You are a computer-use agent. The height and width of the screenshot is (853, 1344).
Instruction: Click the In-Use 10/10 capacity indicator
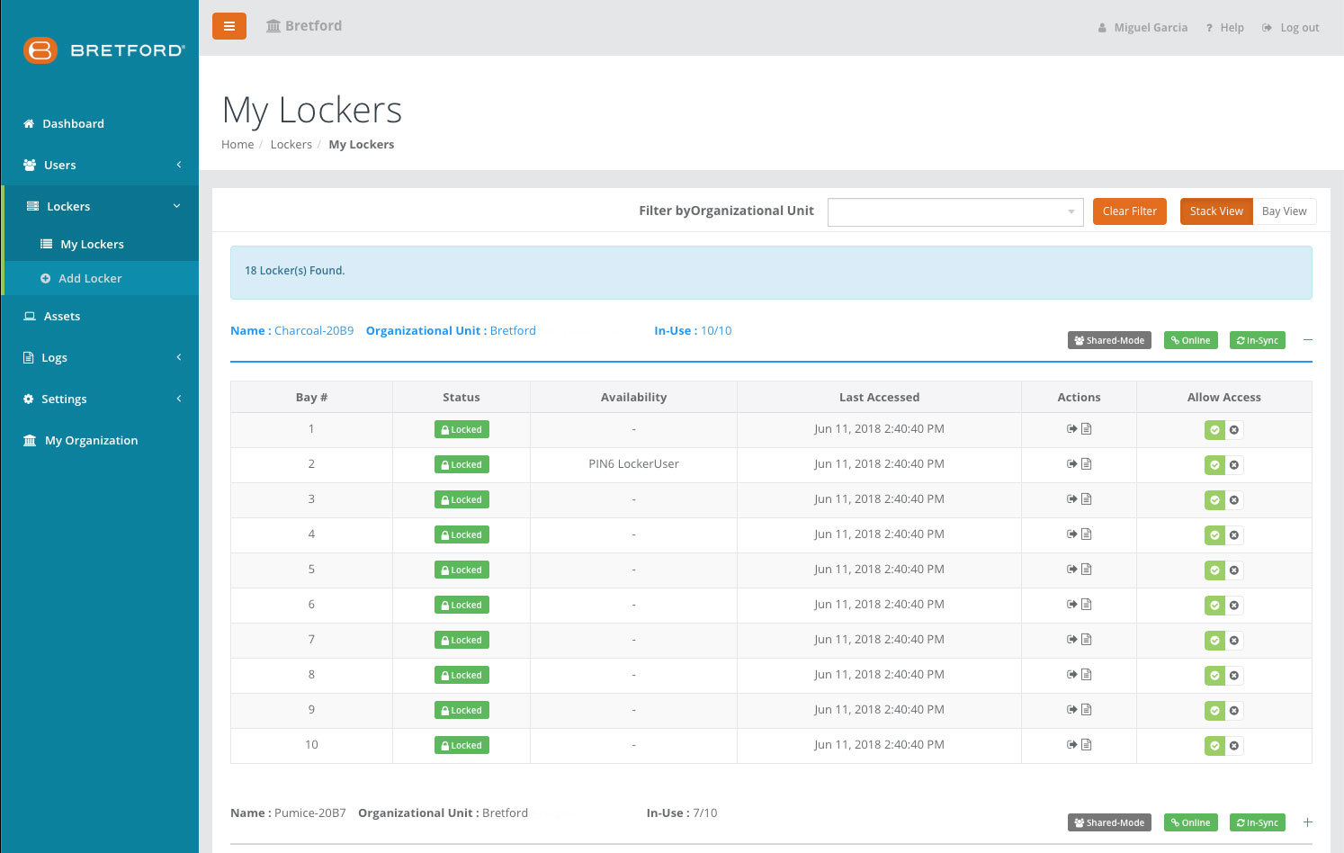pos(717,330)
